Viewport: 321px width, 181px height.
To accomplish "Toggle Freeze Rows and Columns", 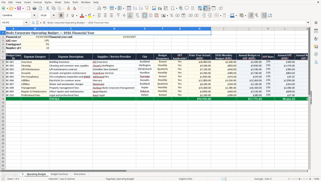I will coord(205,8).
